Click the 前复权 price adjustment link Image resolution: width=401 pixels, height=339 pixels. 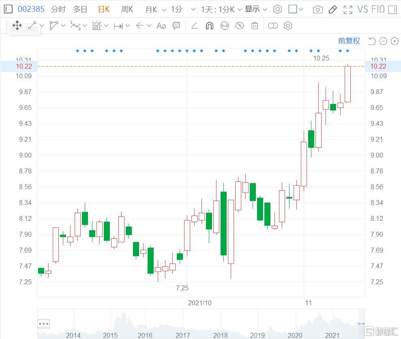(349, 41)
